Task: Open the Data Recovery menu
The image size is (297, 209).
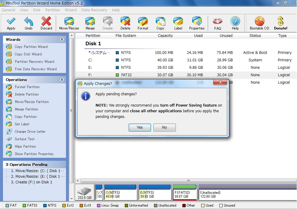Action: coord(94,10)
